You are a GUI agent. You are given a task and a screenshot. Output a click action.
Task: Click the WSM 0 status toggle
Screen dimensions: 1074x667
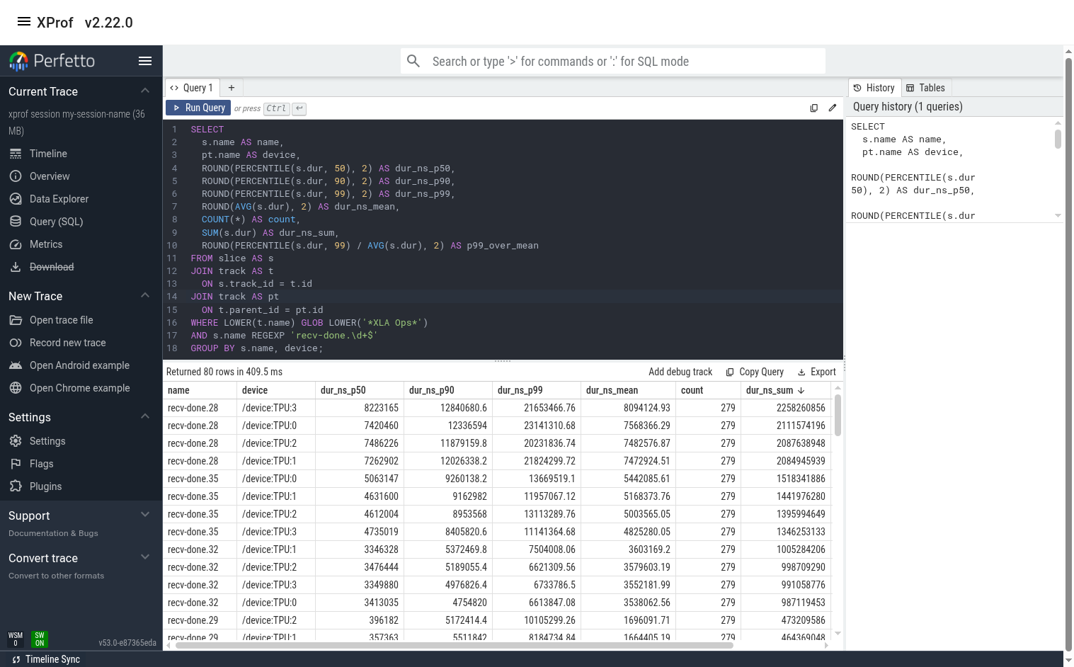pos(15,639)
